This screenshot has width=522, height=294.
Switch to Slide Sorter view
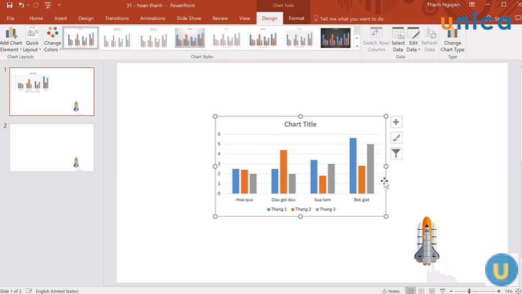[x=421, y=291]
